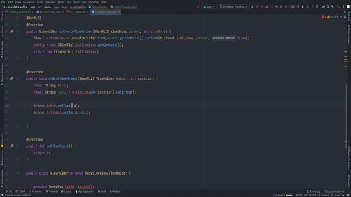Open the Logcat tool window
Screen dimensions: 351x197
(x=66, y=192)
